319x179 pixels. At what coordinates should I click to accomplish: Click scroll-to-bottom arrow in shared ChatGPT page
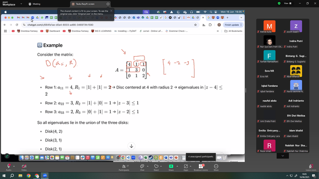(132, 146)
